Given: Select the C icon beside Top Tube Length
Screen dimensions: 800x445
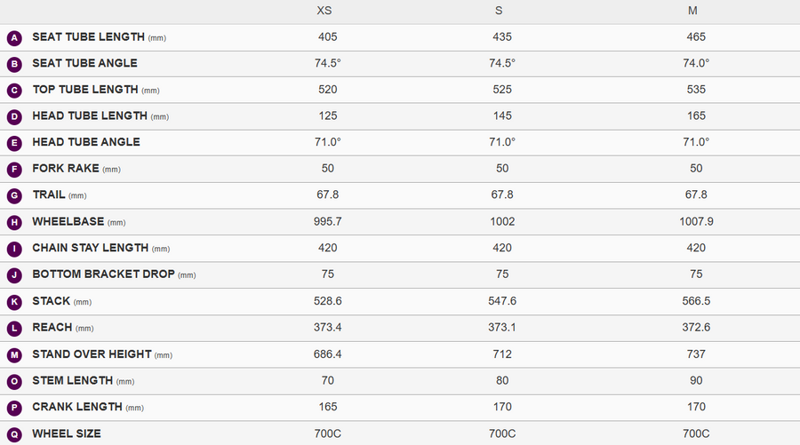Looking at the screenshot, I should click(14, 91).
